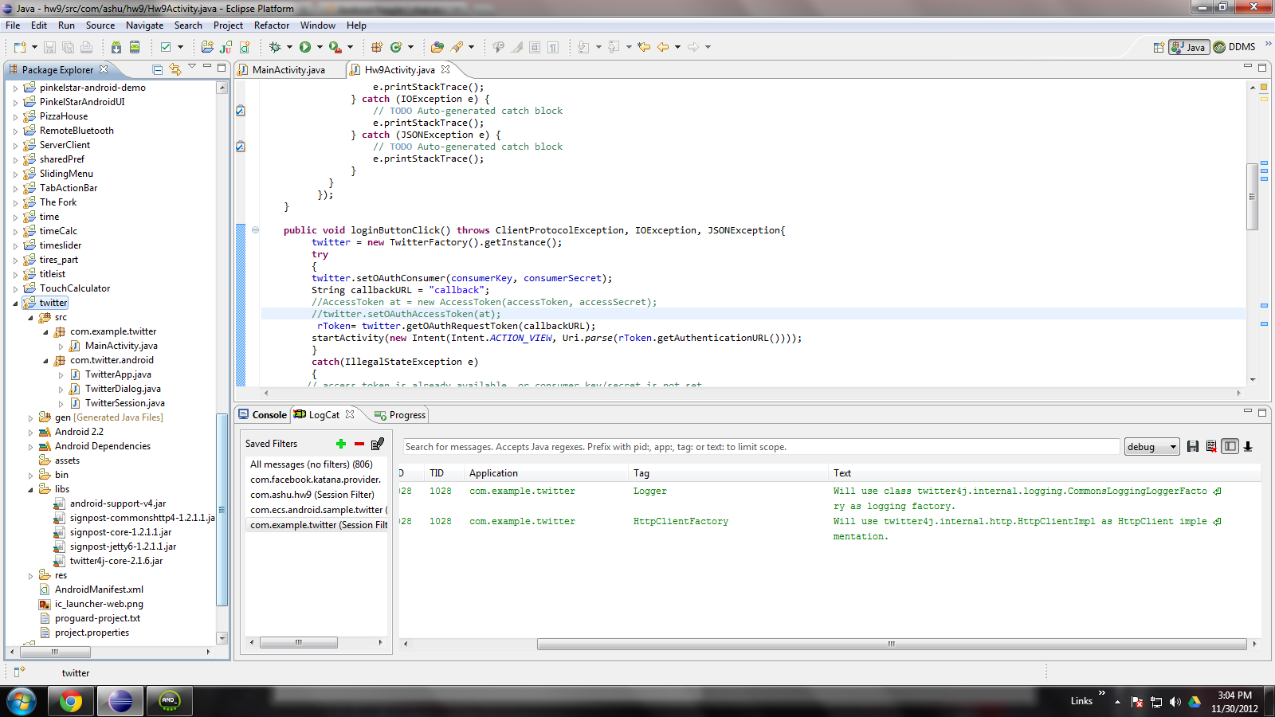Click Toggle Mark Occurrences icon in toolbar
Image resolution: width=1275 pixels, height=717 pixels.
click(x=516, y=47)
